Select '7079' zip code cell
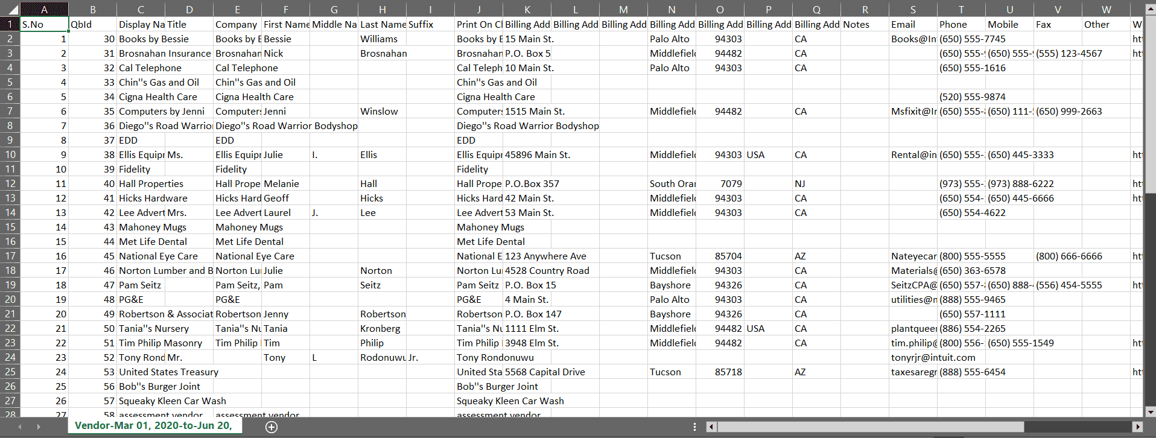The image size is (1156, 438). (x=720, y=183)
